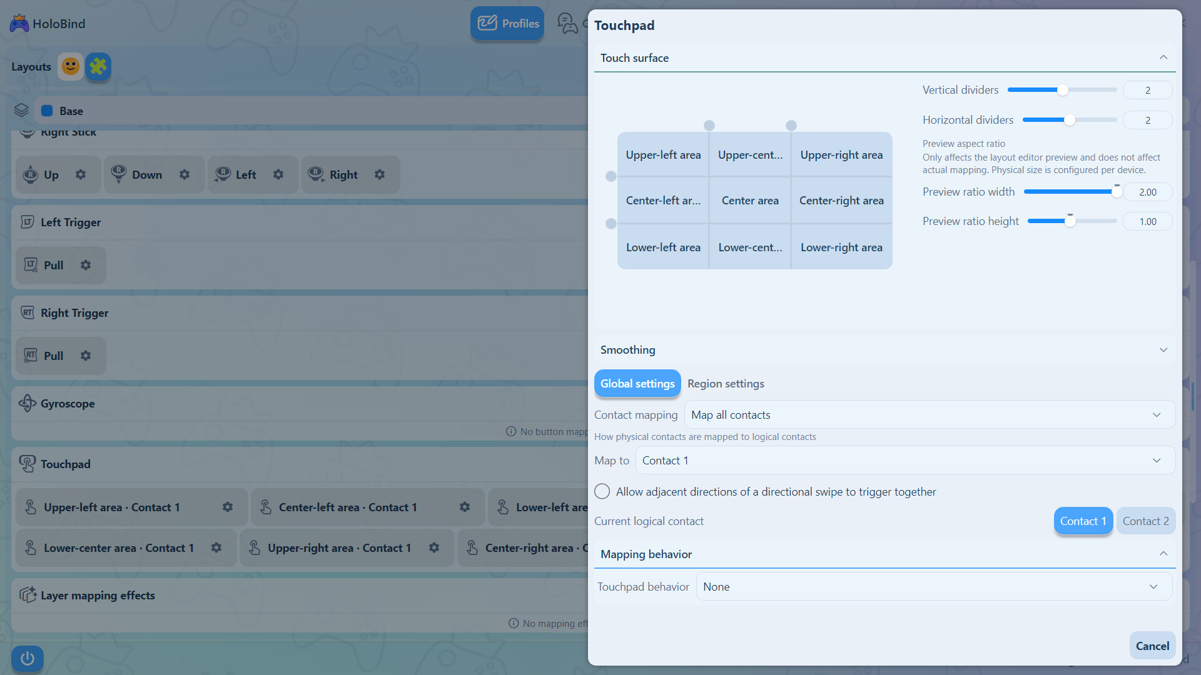Open gear for Center-left area Contact 1
The height and width of the screenshot is (675, 1201).
click(465, 507)
